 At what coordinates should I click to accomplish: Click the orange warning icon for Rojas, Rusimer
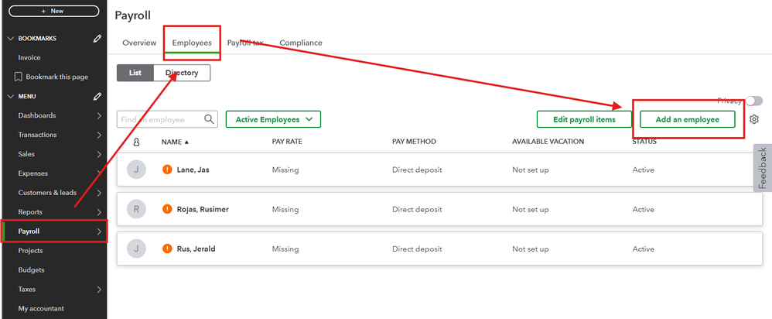[x=167, y=209]
